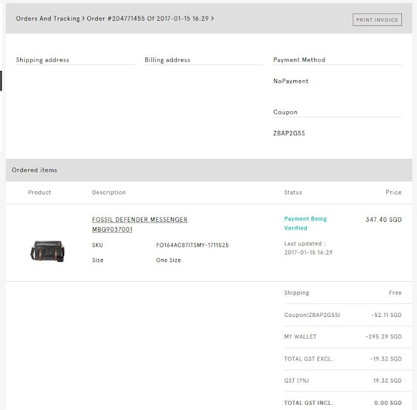Click the Description column header
The image size is (417, 410).
pyautogui.click(x=109, y=193)
